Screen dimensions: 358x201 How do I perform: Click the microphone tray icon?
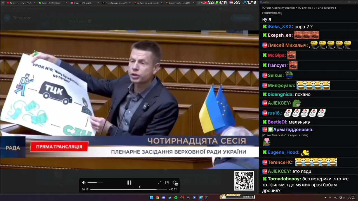pyautogui.click(x=330, y=198)
